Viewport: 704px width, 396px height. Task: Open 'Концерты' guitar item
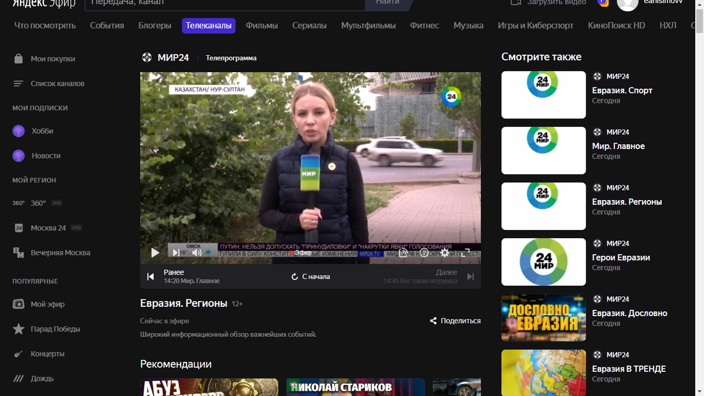click(x=39, y=354)
